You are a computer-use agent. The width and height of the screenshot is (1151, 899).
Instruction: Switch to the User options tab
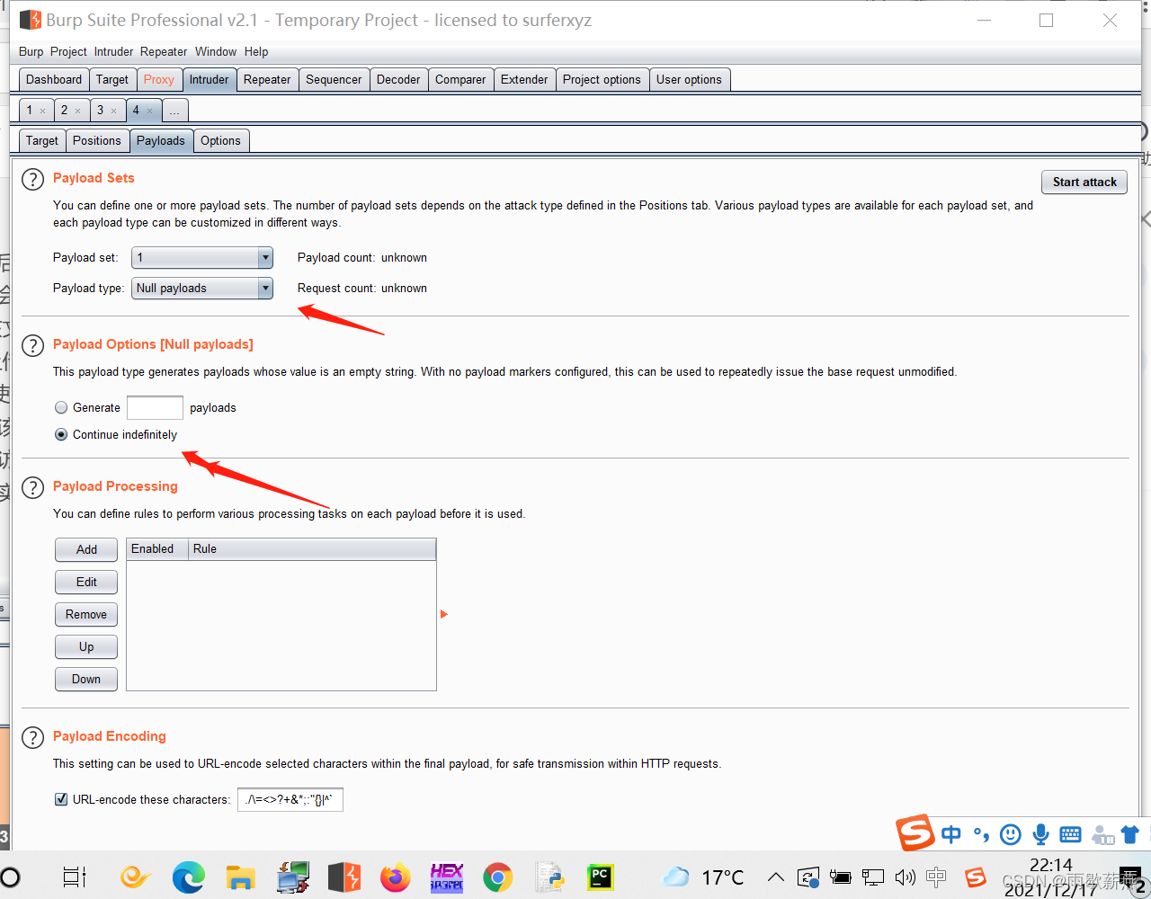click(689, 79)
